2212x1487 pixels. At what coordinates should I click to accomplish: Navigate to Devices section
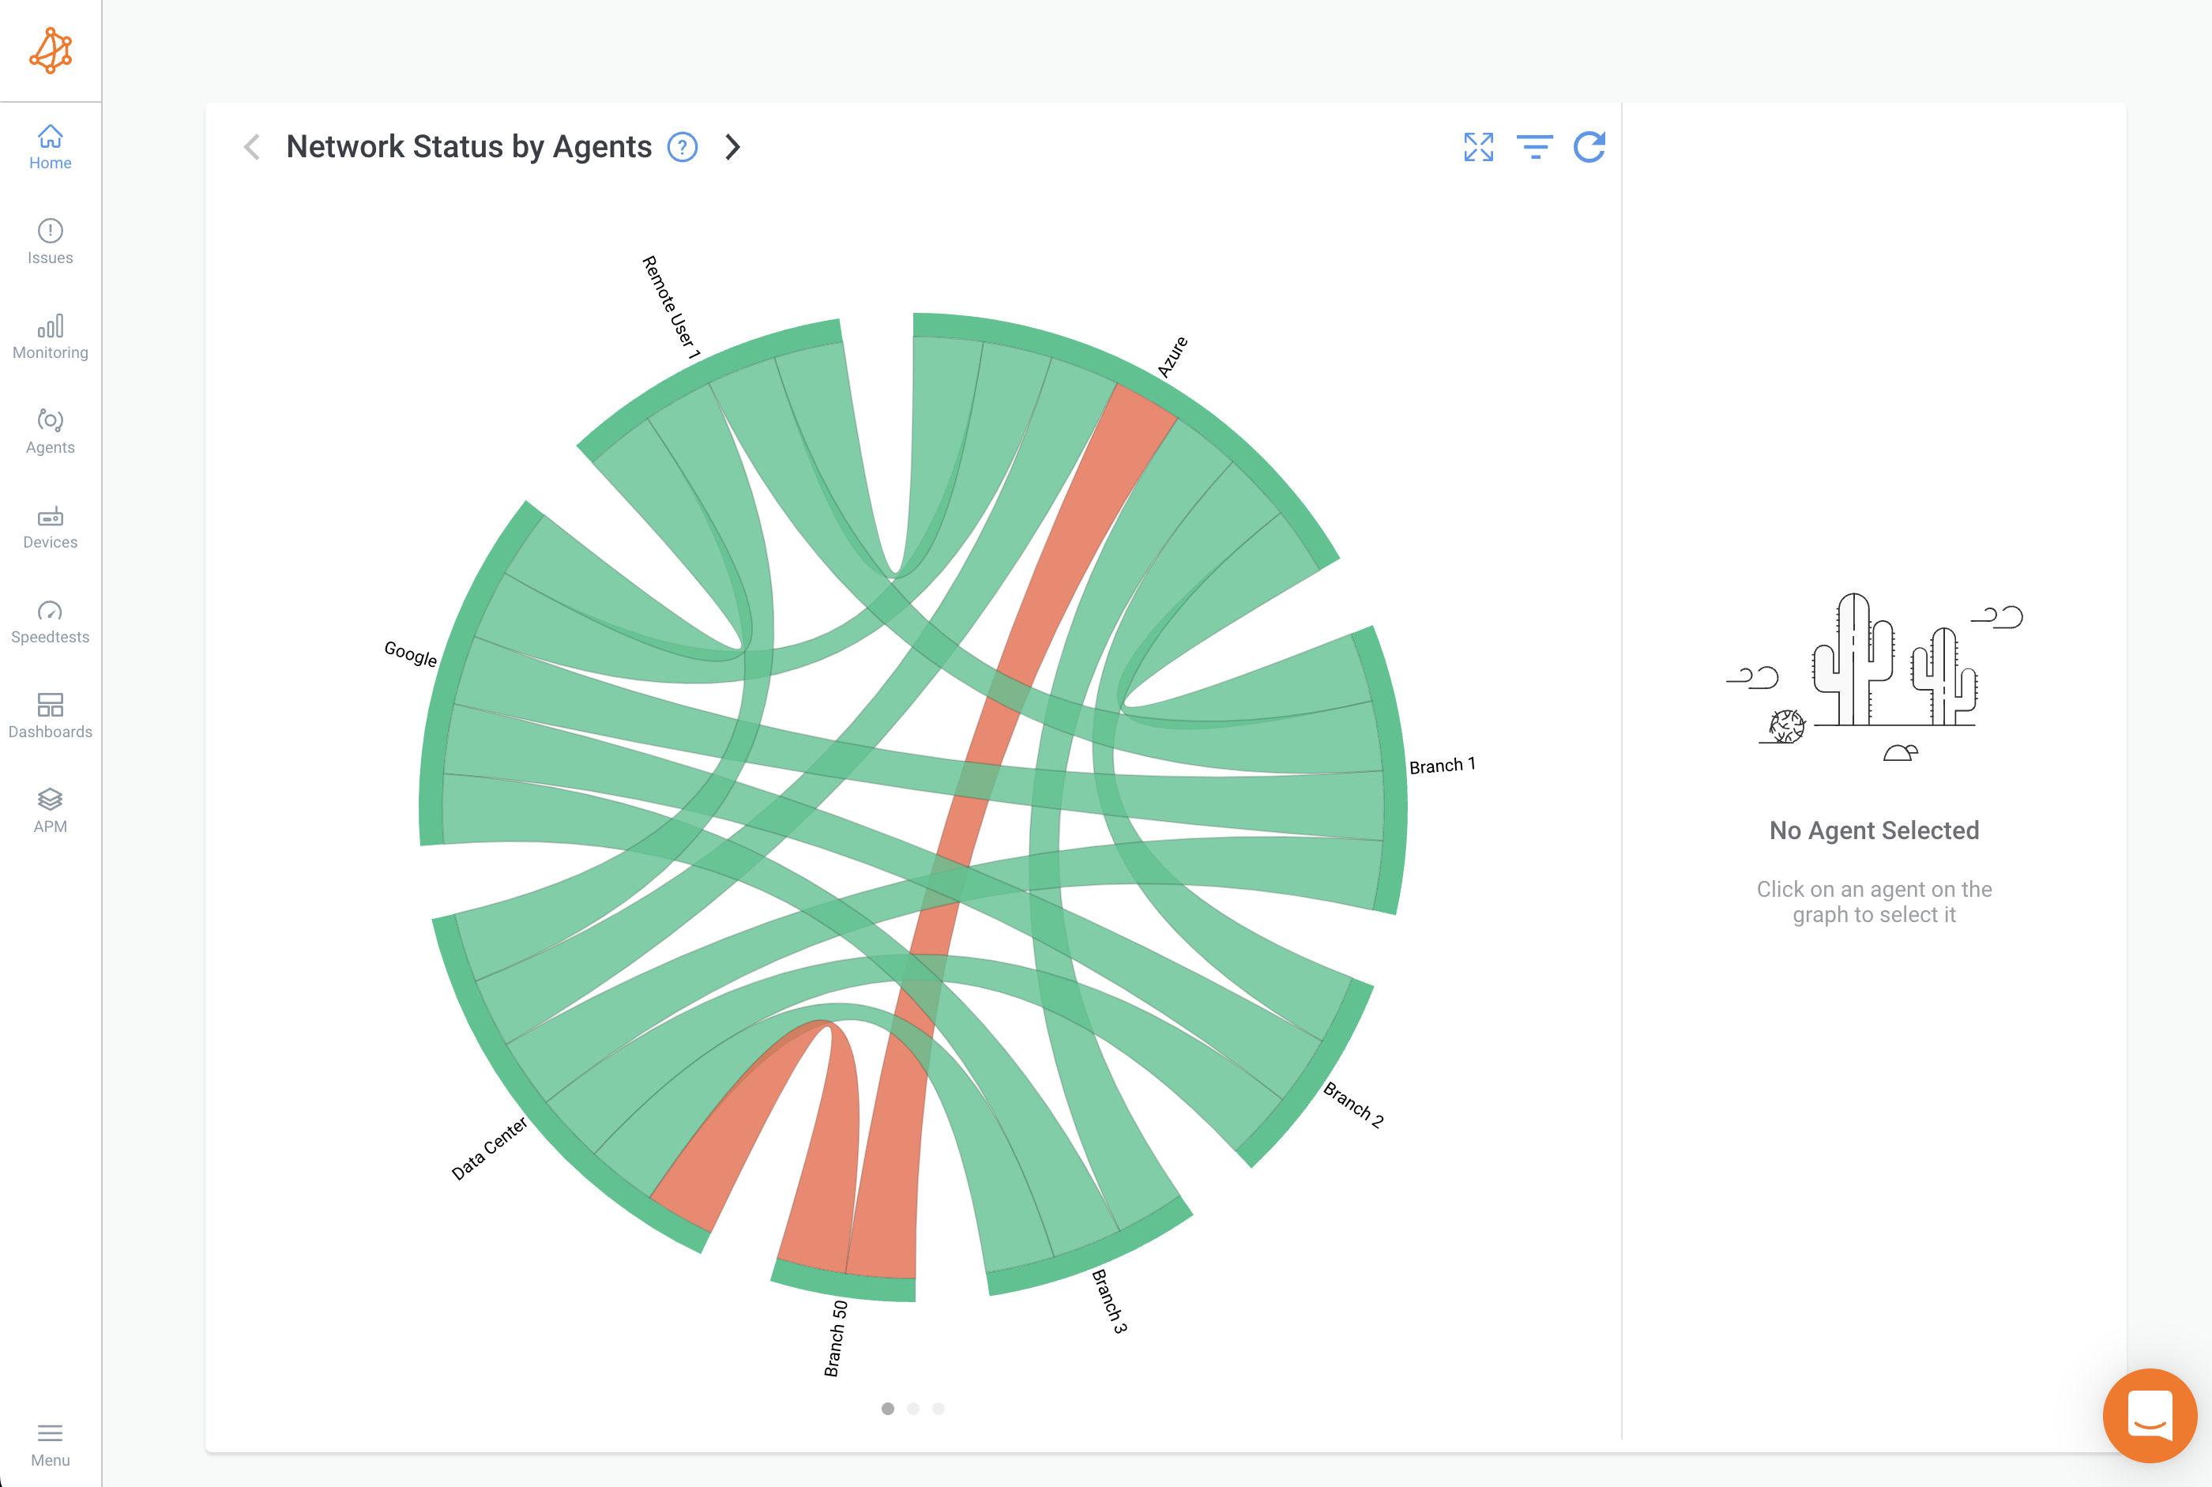[50, 526]
